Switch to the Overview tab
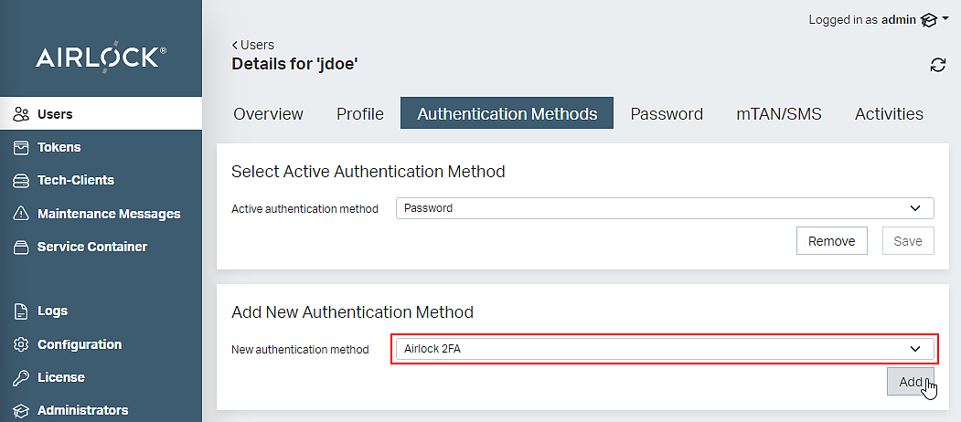This screenshot has width=961, height=422. pyautogui.click(x=268, y=114)
